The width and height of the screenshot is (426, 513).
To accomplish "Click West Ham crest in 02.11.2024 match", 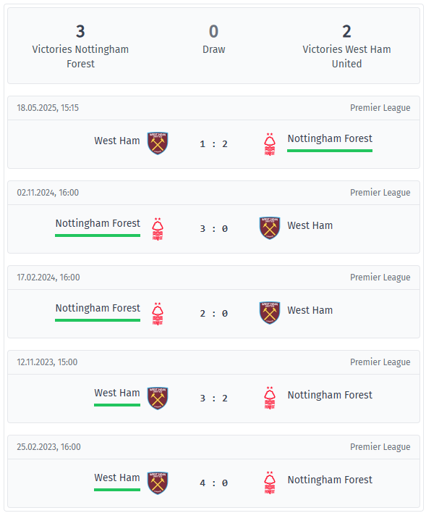I will coord(270,228).
